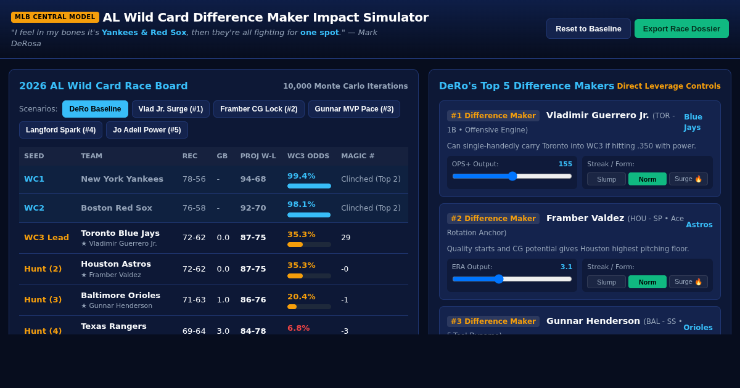Adjust Framber Valdez ERA Output slider
The image size is (740, 388).
[512, 279]
